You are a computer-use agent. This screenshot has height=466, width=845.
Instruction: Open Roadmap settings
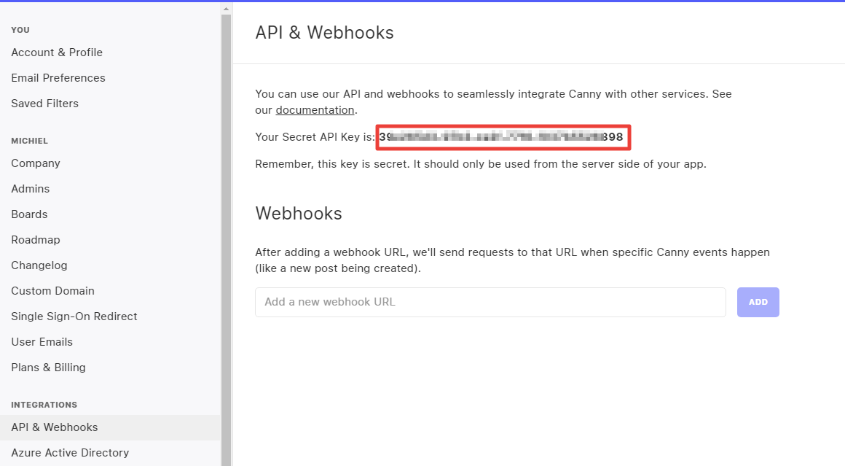pos(36,240)
